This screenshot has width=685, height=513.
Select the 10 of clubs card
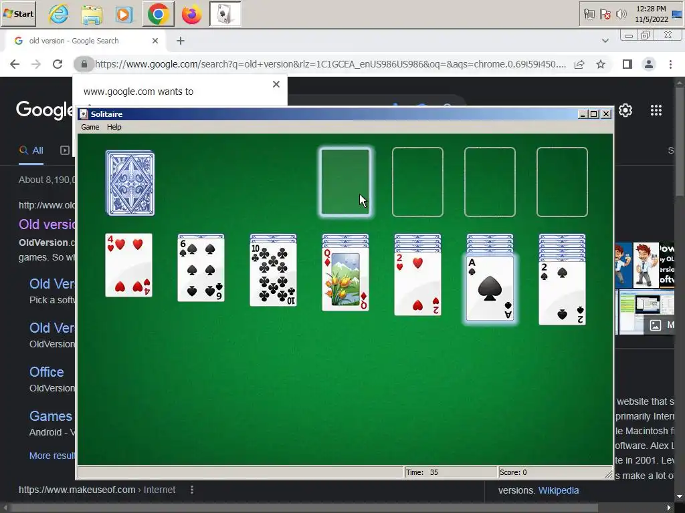[x=273, y=275]
